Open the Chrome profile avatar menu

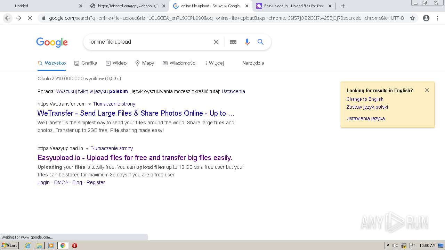point(426,18)
